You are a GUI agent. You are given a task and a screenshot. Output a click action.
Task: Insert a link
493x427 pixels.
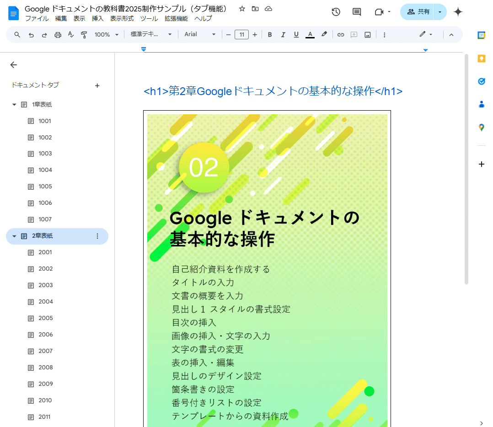[341, 35]
